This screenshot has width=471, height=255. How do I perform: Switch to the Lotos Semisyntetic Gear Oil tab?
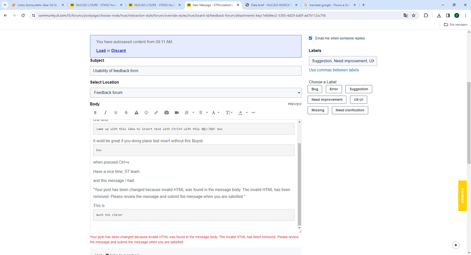[37, 5]
